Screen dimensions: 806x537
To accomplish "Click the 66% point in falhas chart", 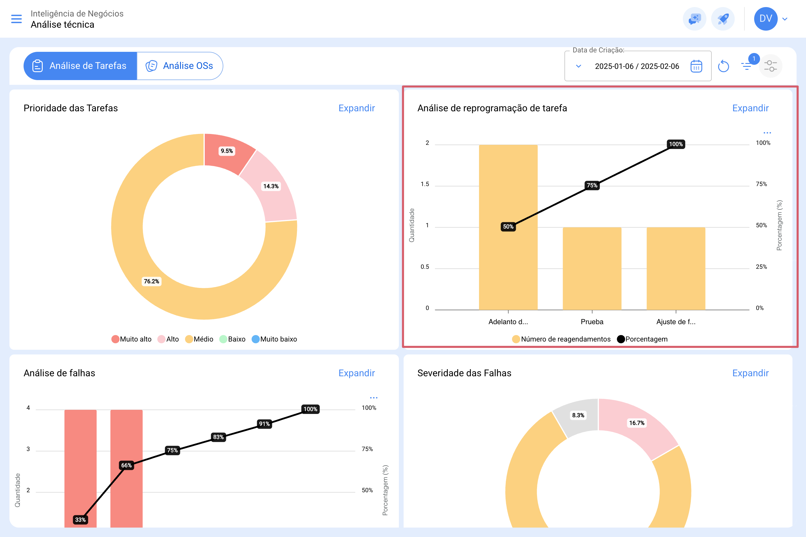I will coord(126,465).
